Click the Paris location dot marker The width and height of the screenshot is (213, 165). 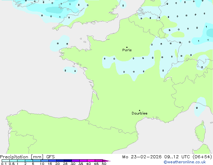click(127, 47)
